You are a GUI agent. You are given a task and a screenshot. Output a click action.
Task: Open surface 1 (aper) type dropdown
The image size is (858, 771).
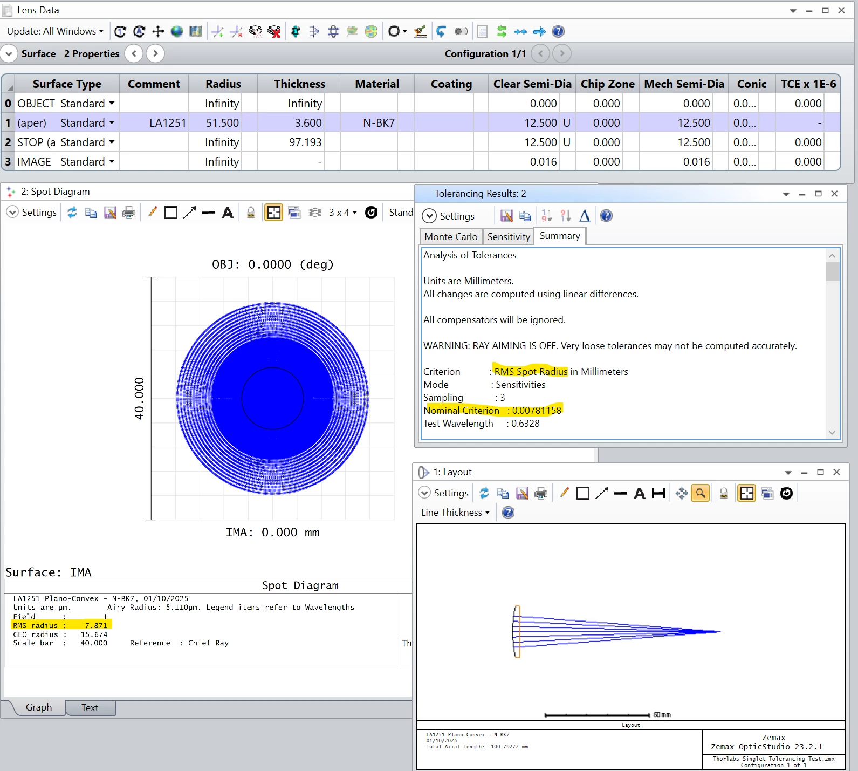point(112,122)
